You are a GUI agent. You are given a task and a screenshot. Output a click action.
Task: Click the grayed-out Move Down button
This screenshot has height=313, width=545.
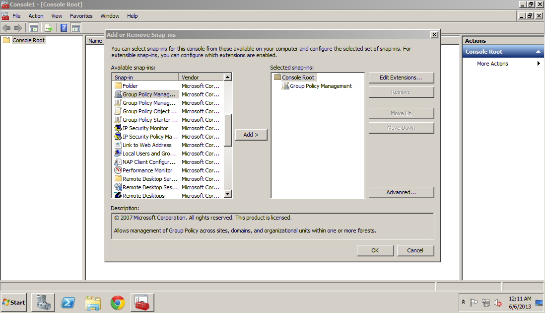pos(401,128)
